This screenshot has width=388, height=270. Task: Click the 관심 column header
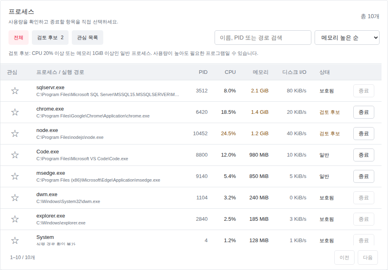[12, 72]
